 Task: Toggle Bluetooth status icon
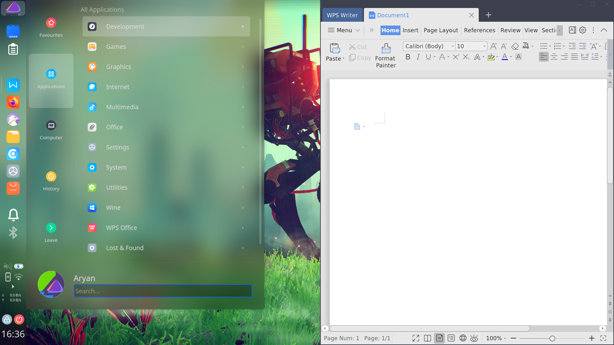click(13, 233)
